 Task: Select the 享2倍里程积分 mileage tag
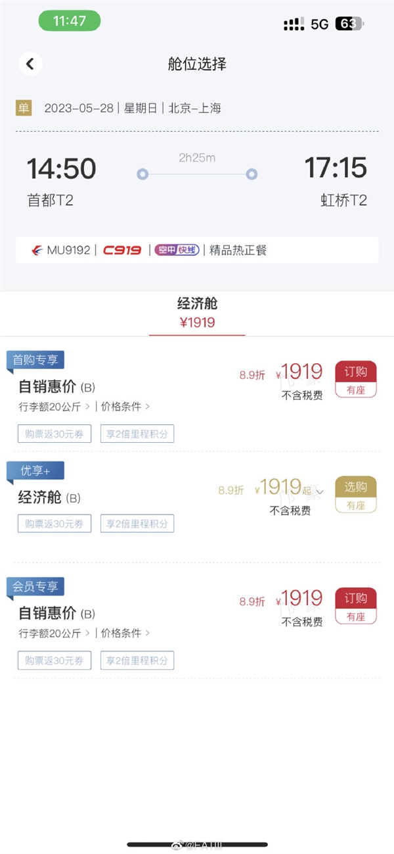[137, 434]
